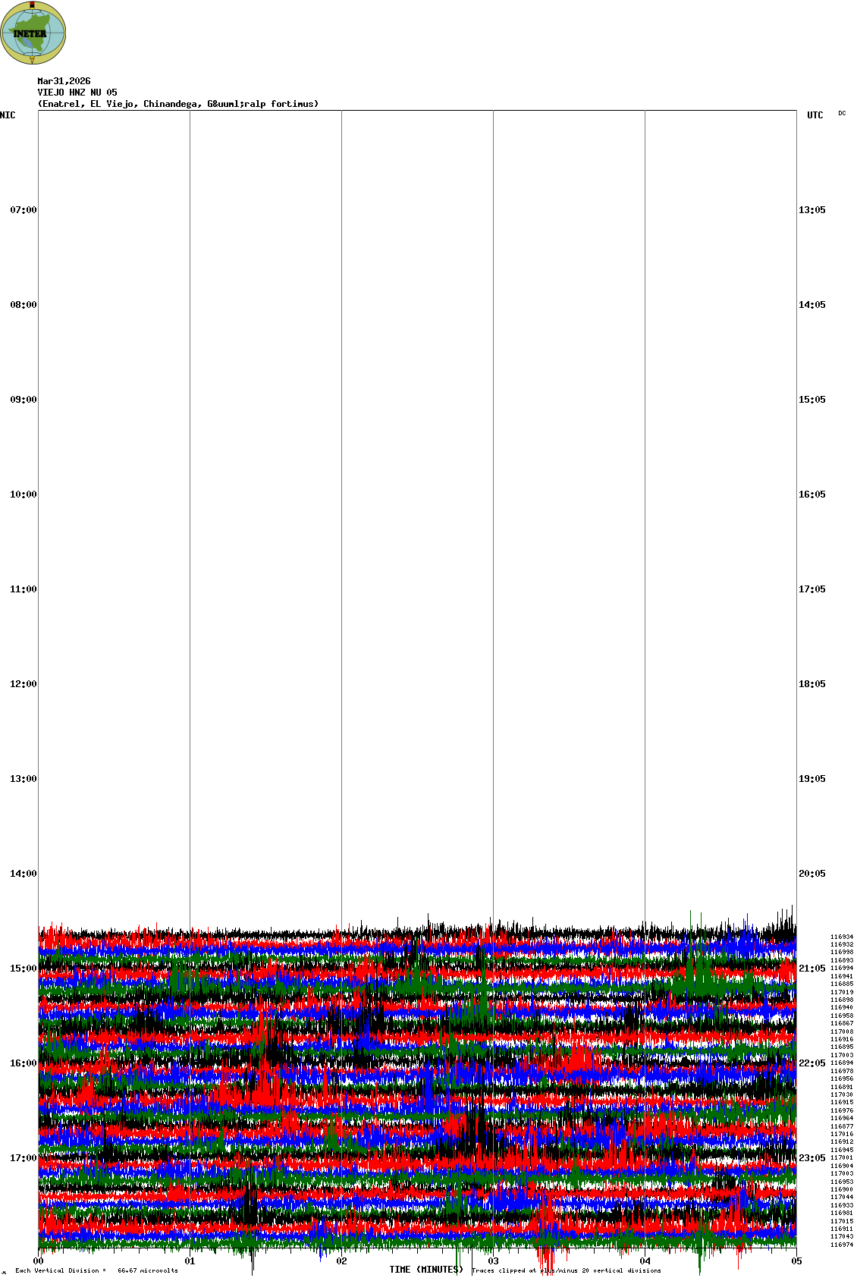Click the NIC time zone label
Screen dimensions: 857x1281
click(8, 115)
